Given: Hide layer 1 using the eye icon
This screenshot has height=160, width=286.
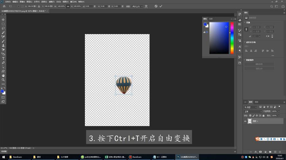Looking at the screenshot, I should (245, 121).
